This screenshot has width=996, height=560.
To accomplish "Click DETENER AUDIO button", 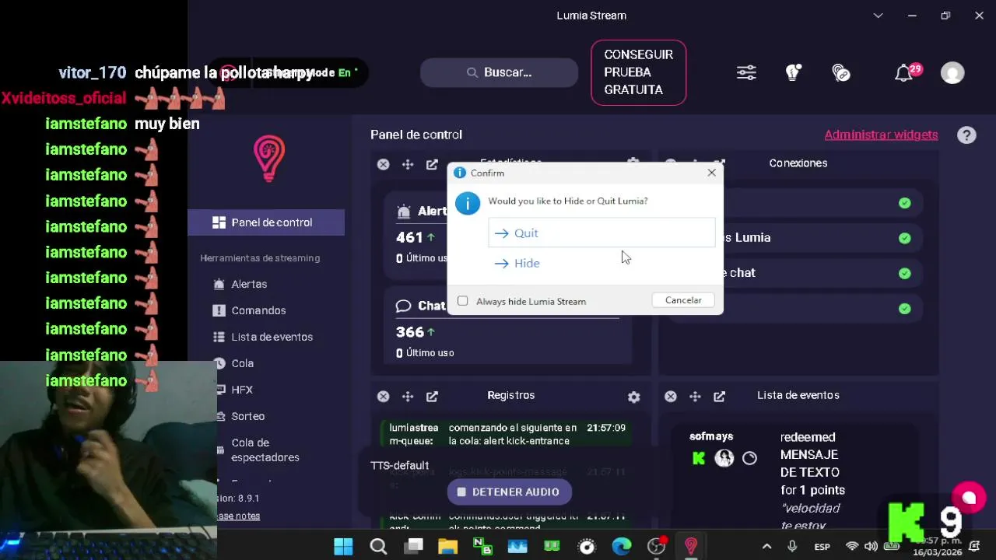I will [x=509, y=492].
